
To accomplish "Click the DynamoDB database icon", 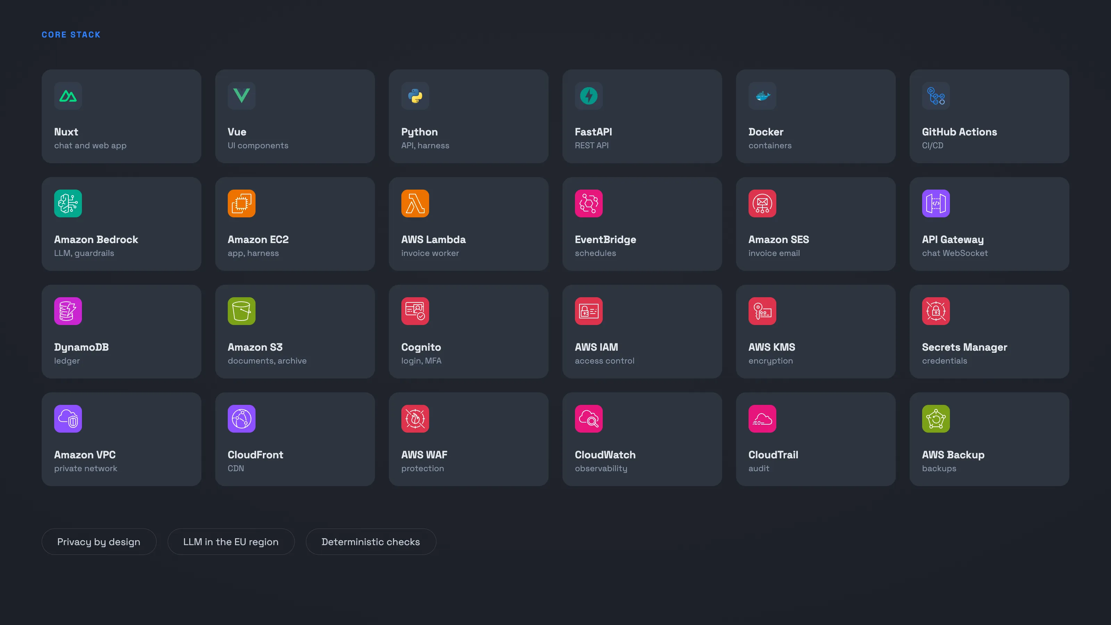I will coord(68,311).
